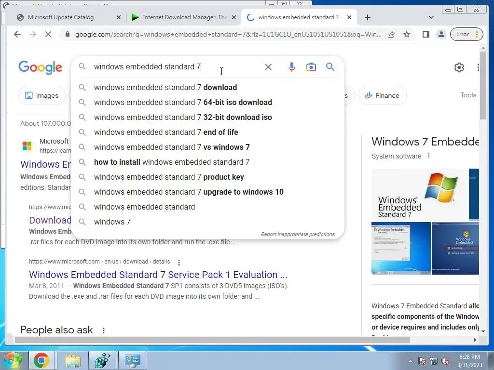This screenshot has width=494, height=370.
Task: Clear the search box with the X icon
Action: coord(268,67)
